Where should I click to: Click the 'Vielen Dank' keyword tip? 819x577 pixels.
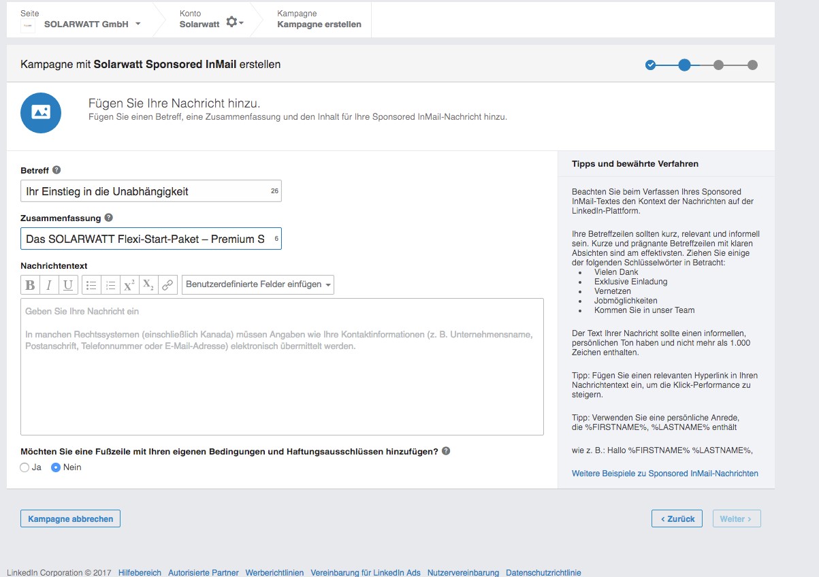[616, 272]
